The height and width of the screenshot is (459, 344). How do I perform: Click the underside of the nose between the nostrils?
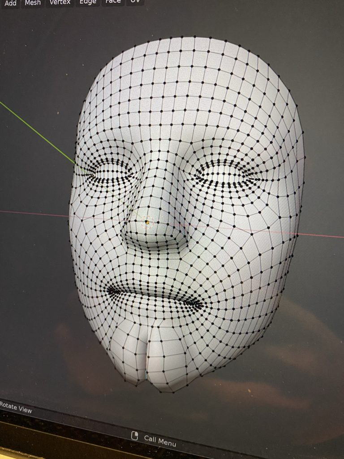click(155, 243)
